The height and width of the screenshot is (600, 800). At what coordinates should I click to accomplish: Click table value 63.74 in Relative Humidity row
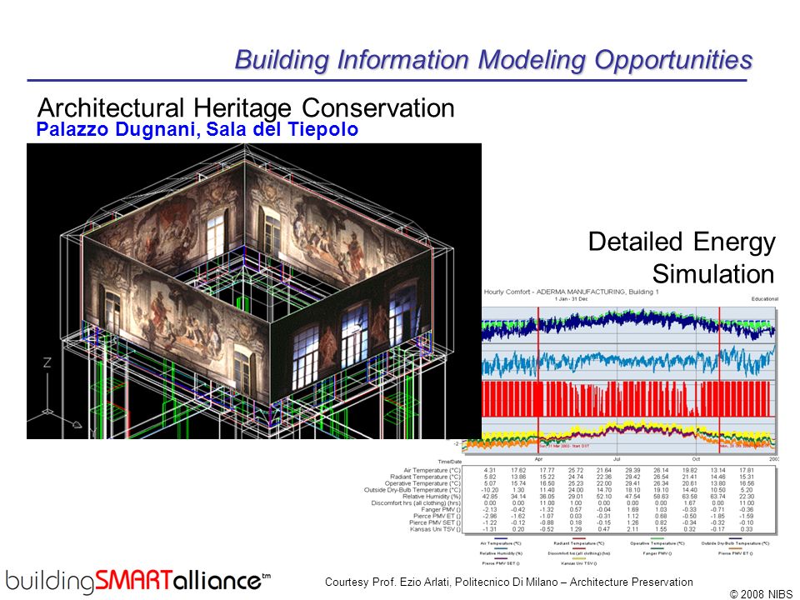[717, 497]
